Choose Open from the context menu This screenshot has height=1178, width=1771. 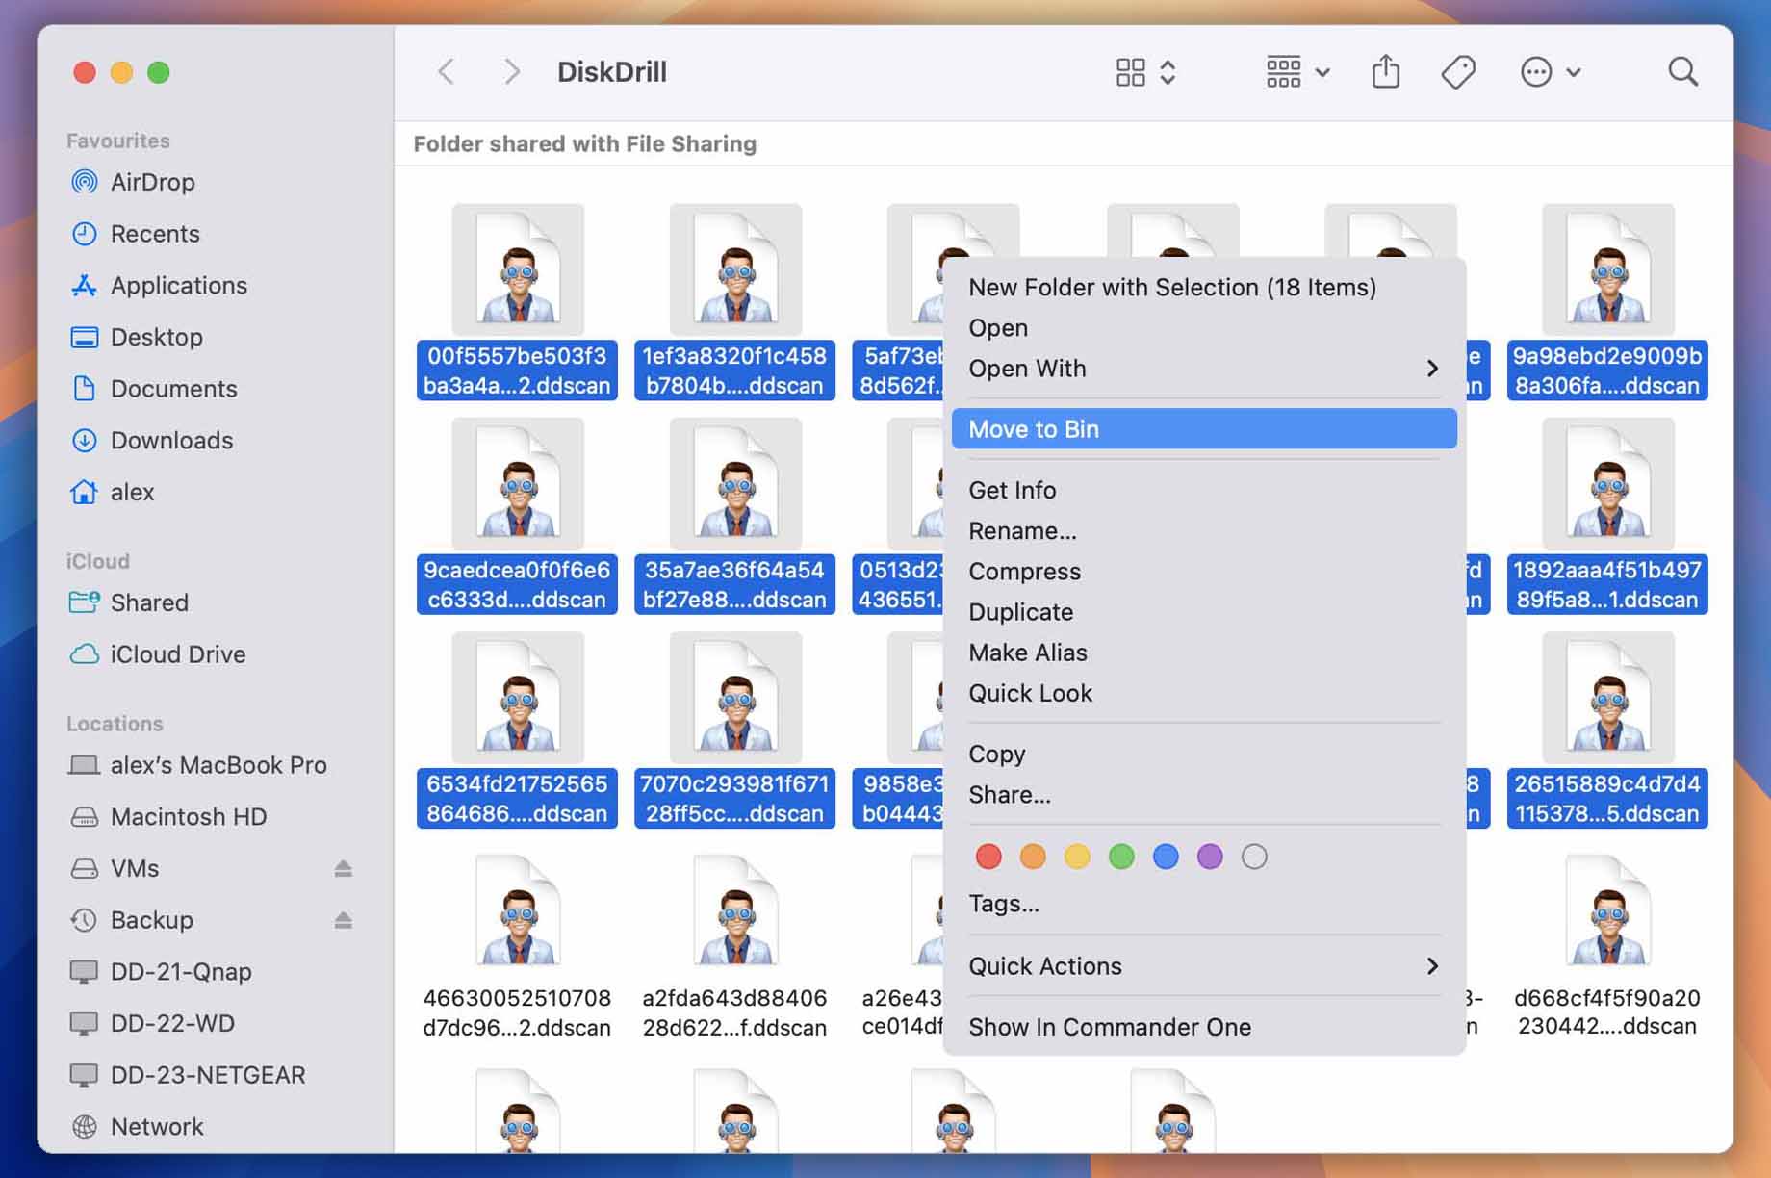1203,328
